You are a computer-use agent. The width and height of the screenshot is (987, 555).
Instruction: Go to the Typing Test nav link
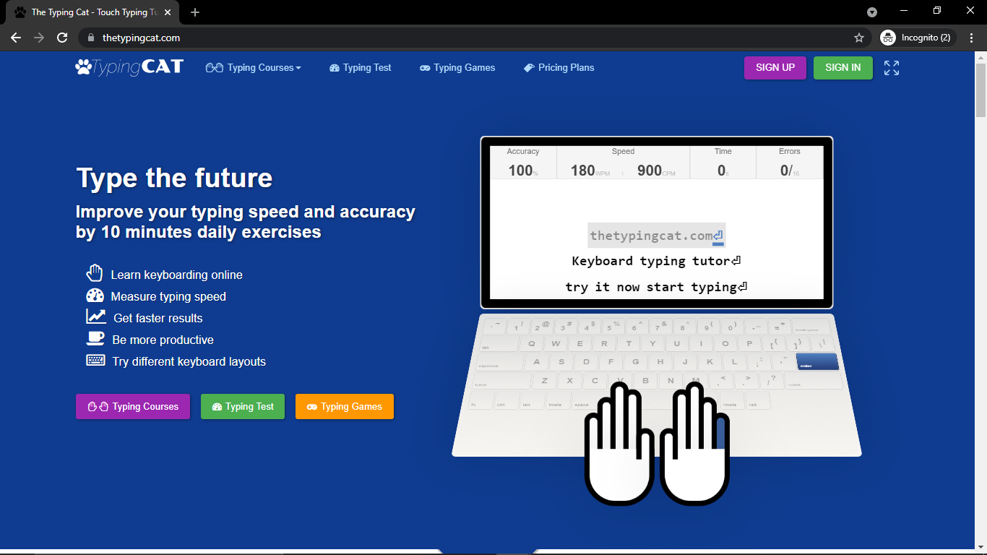coord(361,67)
